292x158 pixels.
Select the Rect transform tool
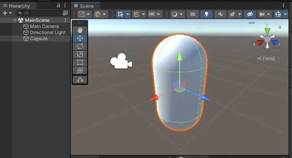coord(80,62)
